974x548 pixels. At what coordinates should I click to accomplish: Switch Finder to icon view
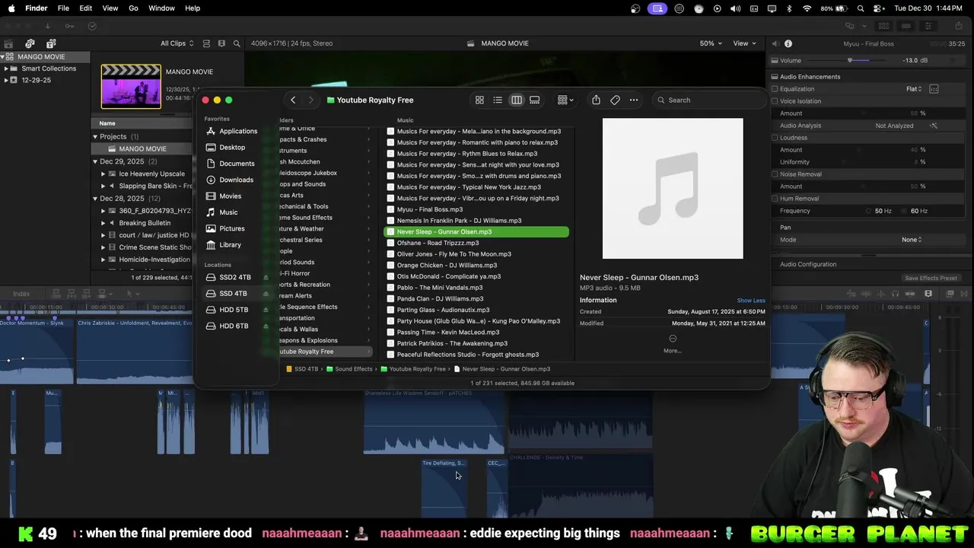tap(479, 100)
